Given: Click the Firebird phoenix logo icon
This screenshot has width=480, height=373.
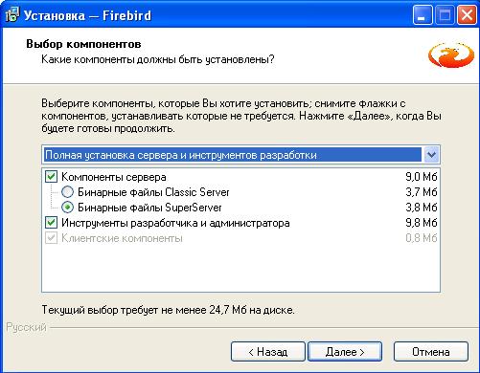Looking at the screenshot, I should pyautogui.click(x=451, y=55).
